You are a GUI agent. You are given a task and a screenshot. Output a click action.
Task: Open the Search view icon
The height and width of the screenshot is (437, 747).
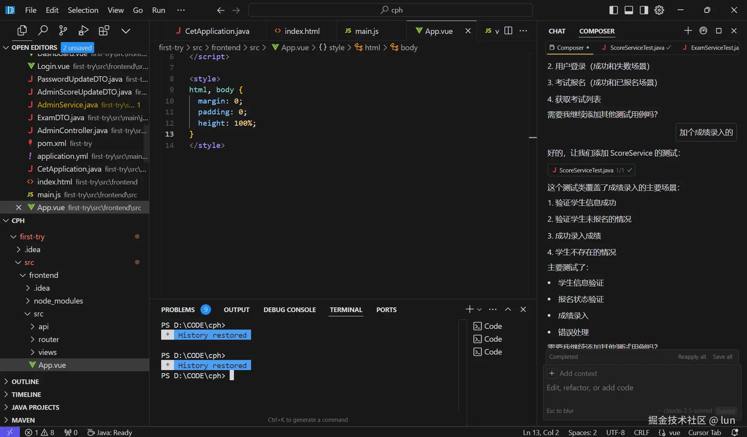[43, 30]
